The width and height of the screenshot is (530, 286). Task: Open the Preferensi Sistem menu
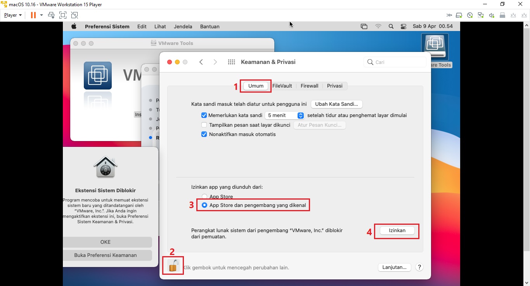pos(107,26)
